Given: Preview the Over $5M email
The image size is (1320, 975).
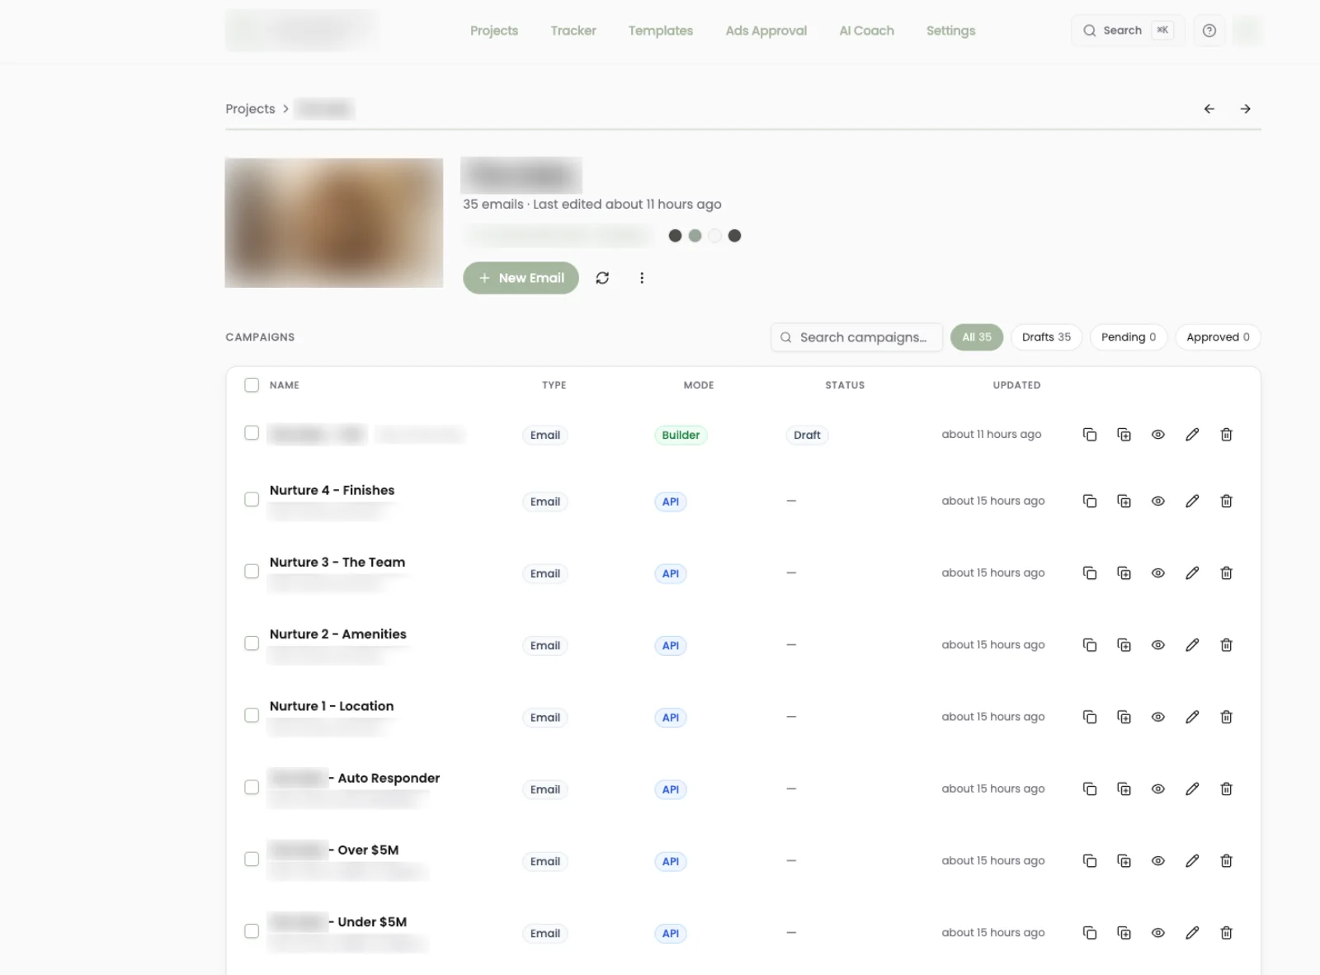Looking at the screenshot, I should pos(1158,861).
